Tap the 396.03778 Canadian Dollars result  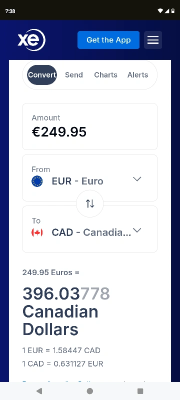click(66, 311)
